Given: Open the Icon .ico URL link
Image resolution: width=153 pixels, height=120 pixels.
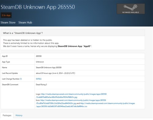Looking at the screenshot, I should 85,105.
